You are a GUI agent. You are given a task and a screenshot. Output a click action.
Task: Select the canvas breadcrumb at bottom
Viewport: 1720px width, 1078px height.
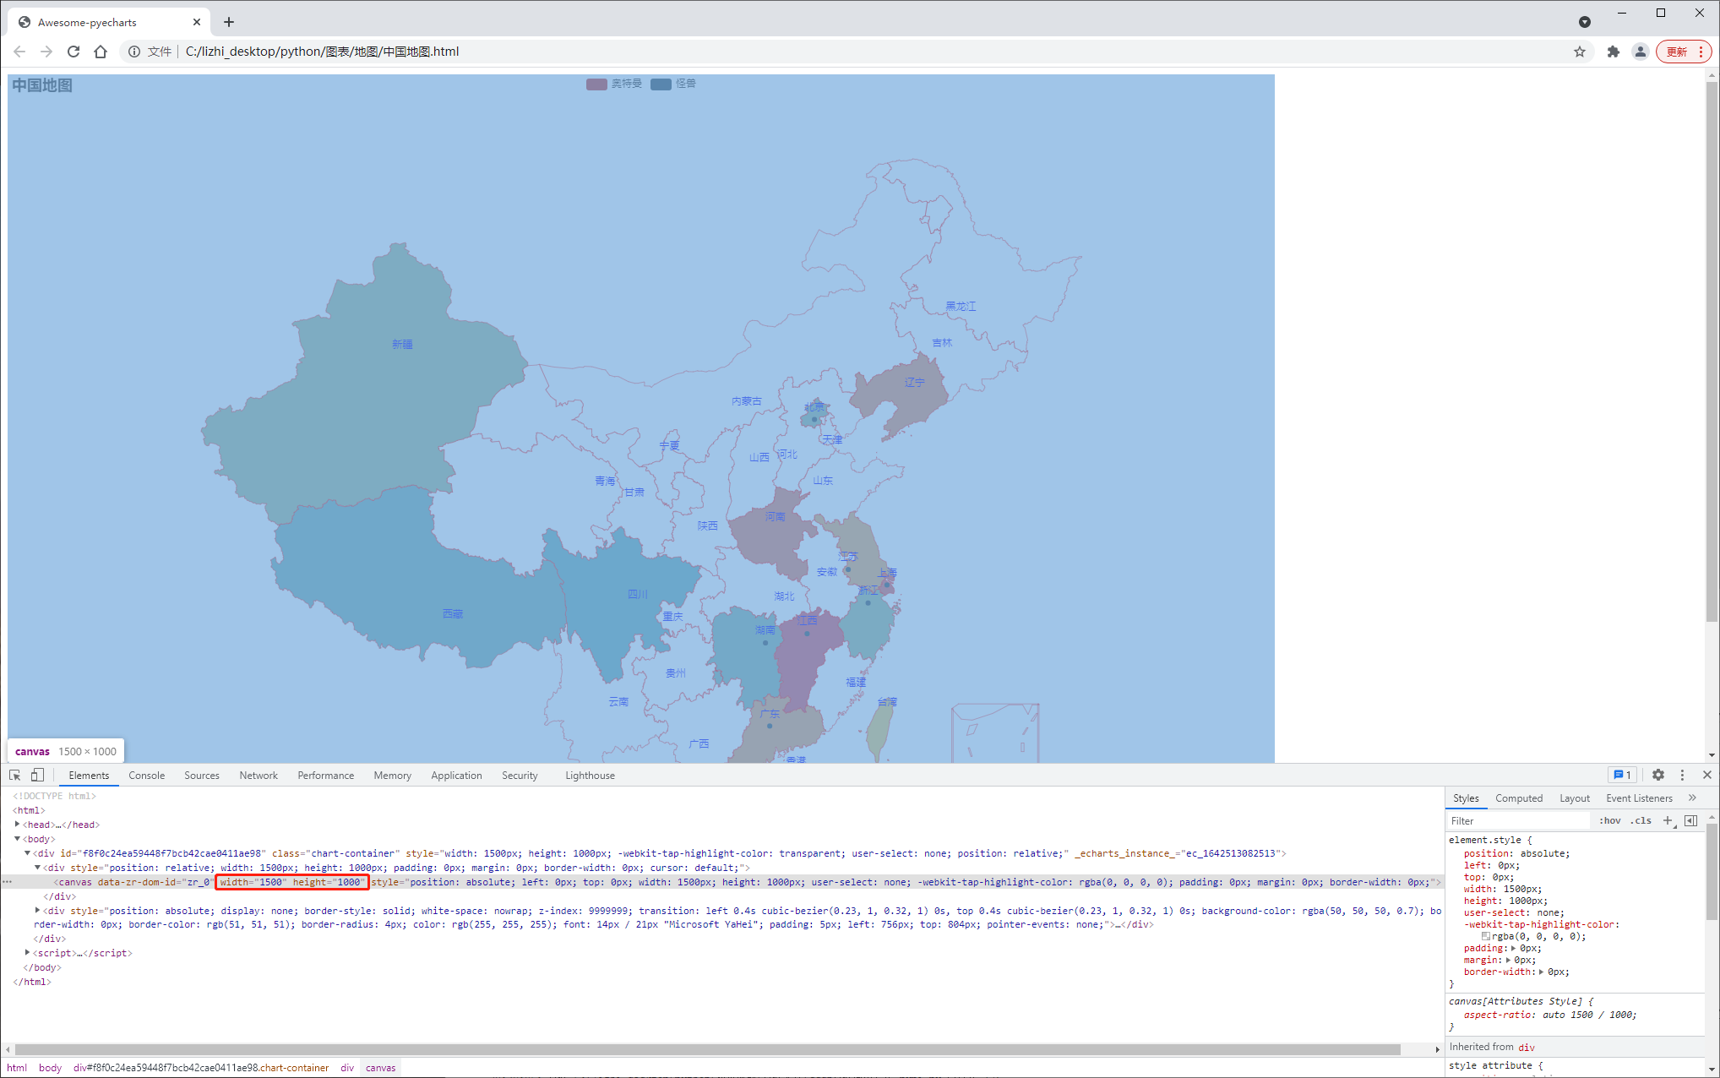[380, 1067]
